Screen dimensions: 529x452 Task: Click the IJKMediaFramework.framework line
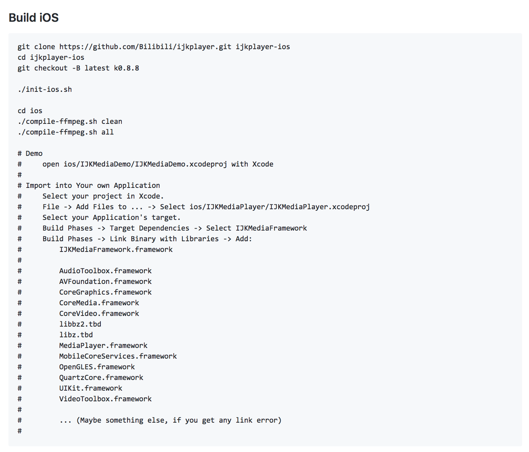point(116,249)
